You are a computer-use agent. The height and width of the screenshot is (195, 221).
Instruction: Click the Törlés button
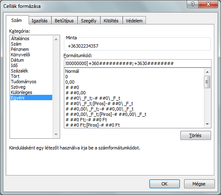[195, 135]
